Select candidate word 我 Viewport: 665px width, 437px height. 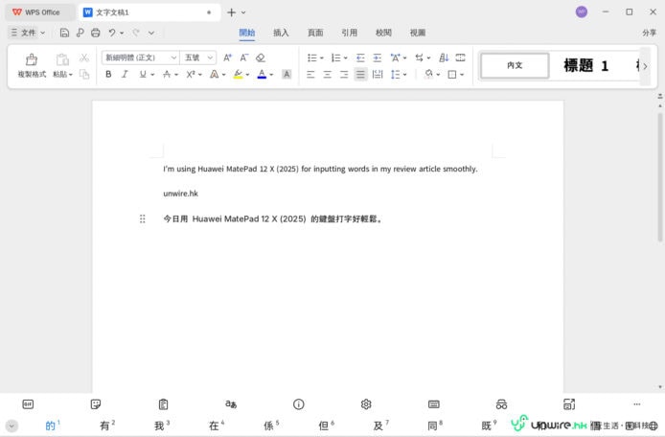tap(159, 425)
